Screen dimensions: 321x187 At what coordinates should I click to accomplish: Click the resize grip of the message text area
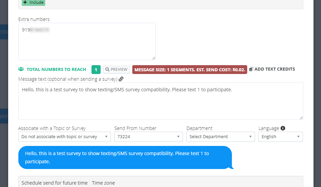(301, 117)
